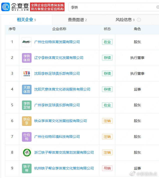Click the purple 李铁体育 logo badge

27,58
